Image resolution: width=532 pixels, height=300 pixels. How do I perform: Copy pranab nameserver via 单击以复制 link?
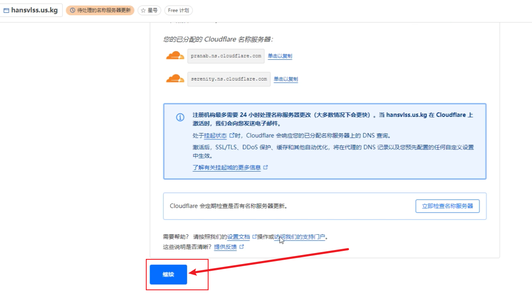pyautogui.click(x=280, y=56)
